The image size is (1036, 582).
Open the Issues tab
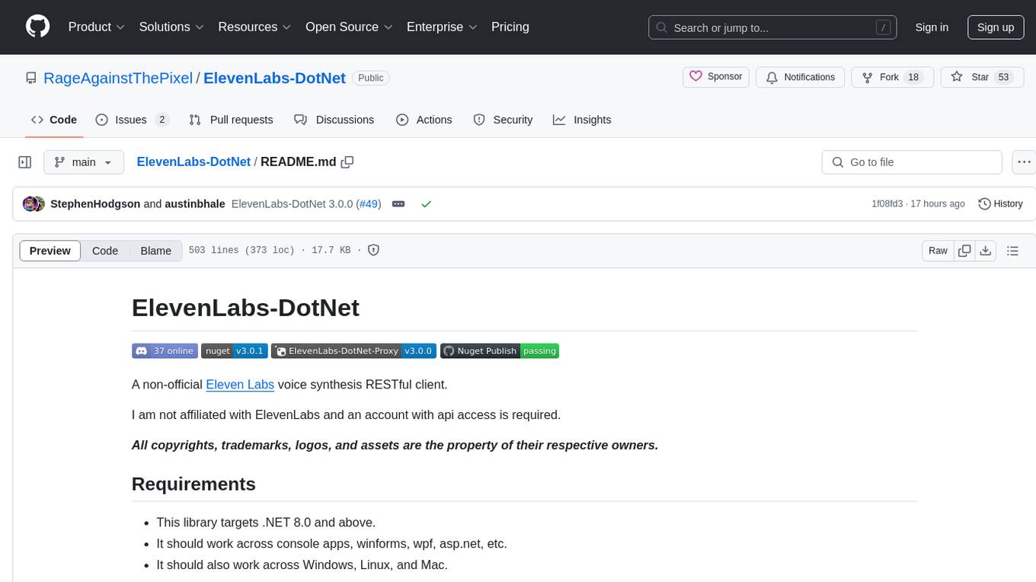pos(132,120)
